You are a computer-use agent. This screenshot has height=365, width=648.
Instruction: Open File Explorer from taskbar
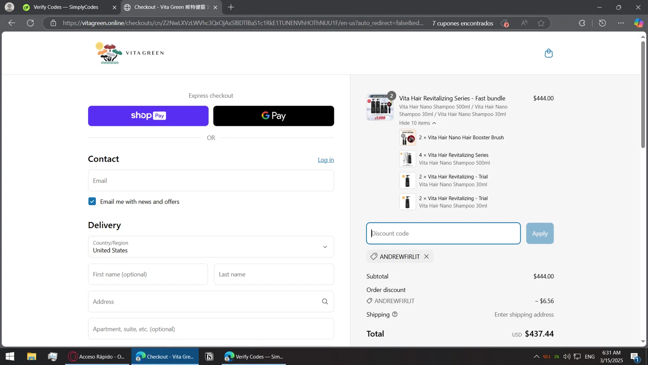[32, 356]
